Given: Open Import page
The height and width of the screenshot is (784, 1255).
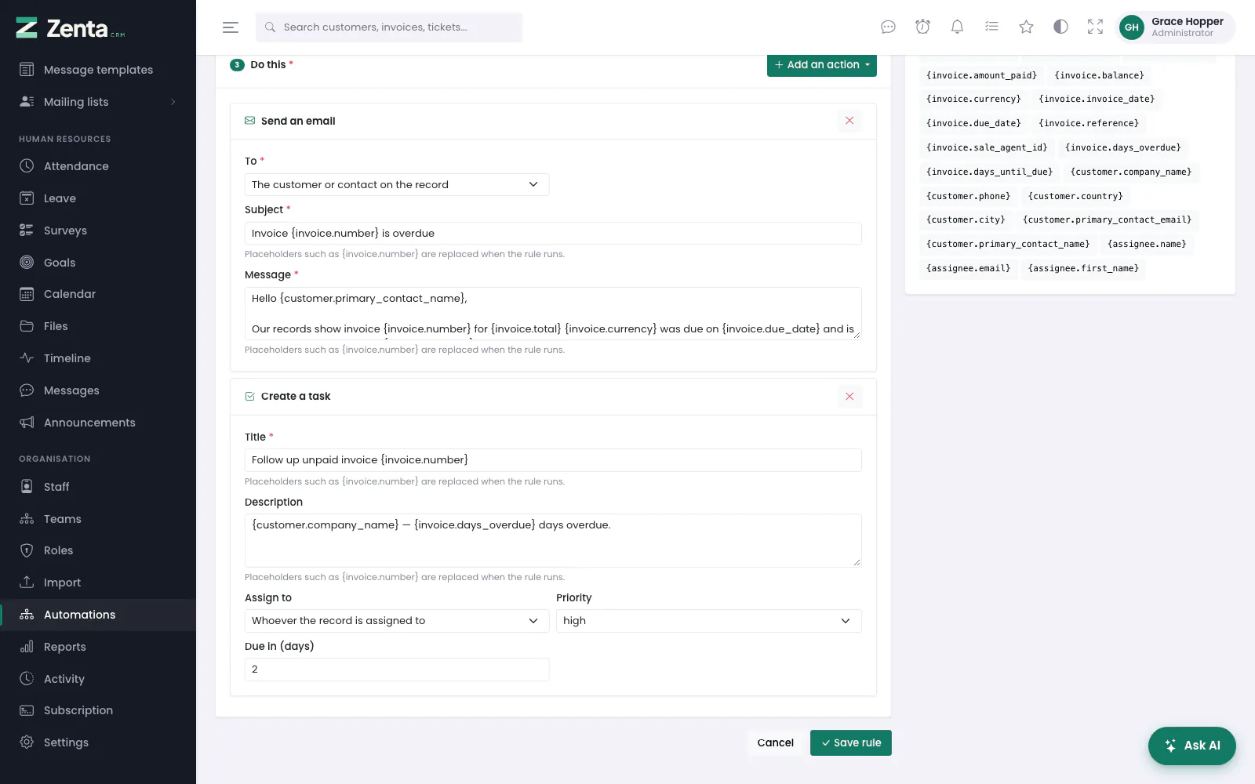Looking at the screenshot, I should point(98,583).
